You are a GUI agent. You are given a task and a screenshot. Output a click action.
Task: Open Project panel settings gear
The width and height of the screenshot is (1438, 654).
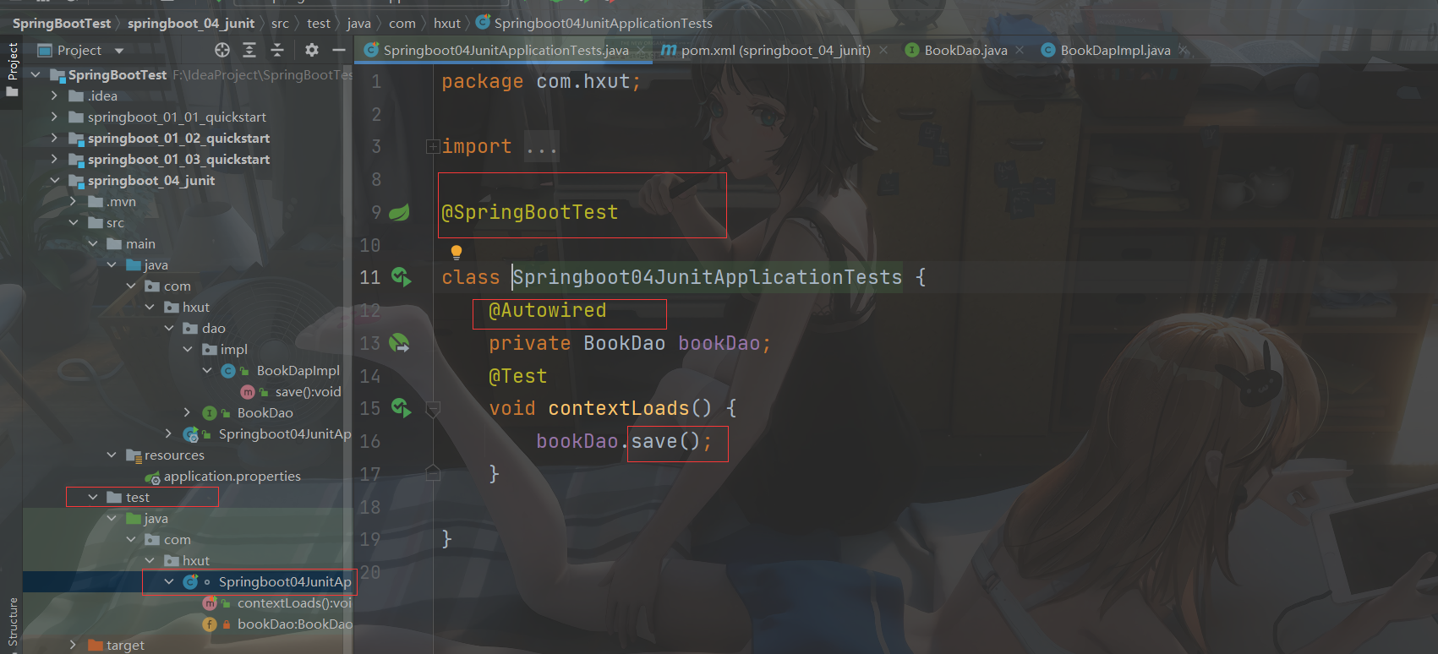312,51
